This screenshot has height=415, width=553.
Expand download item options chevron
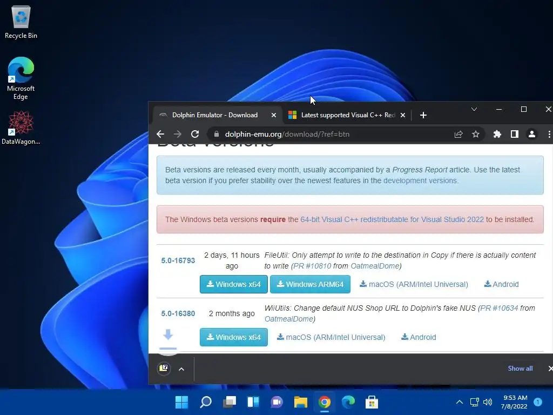[181, 369]
